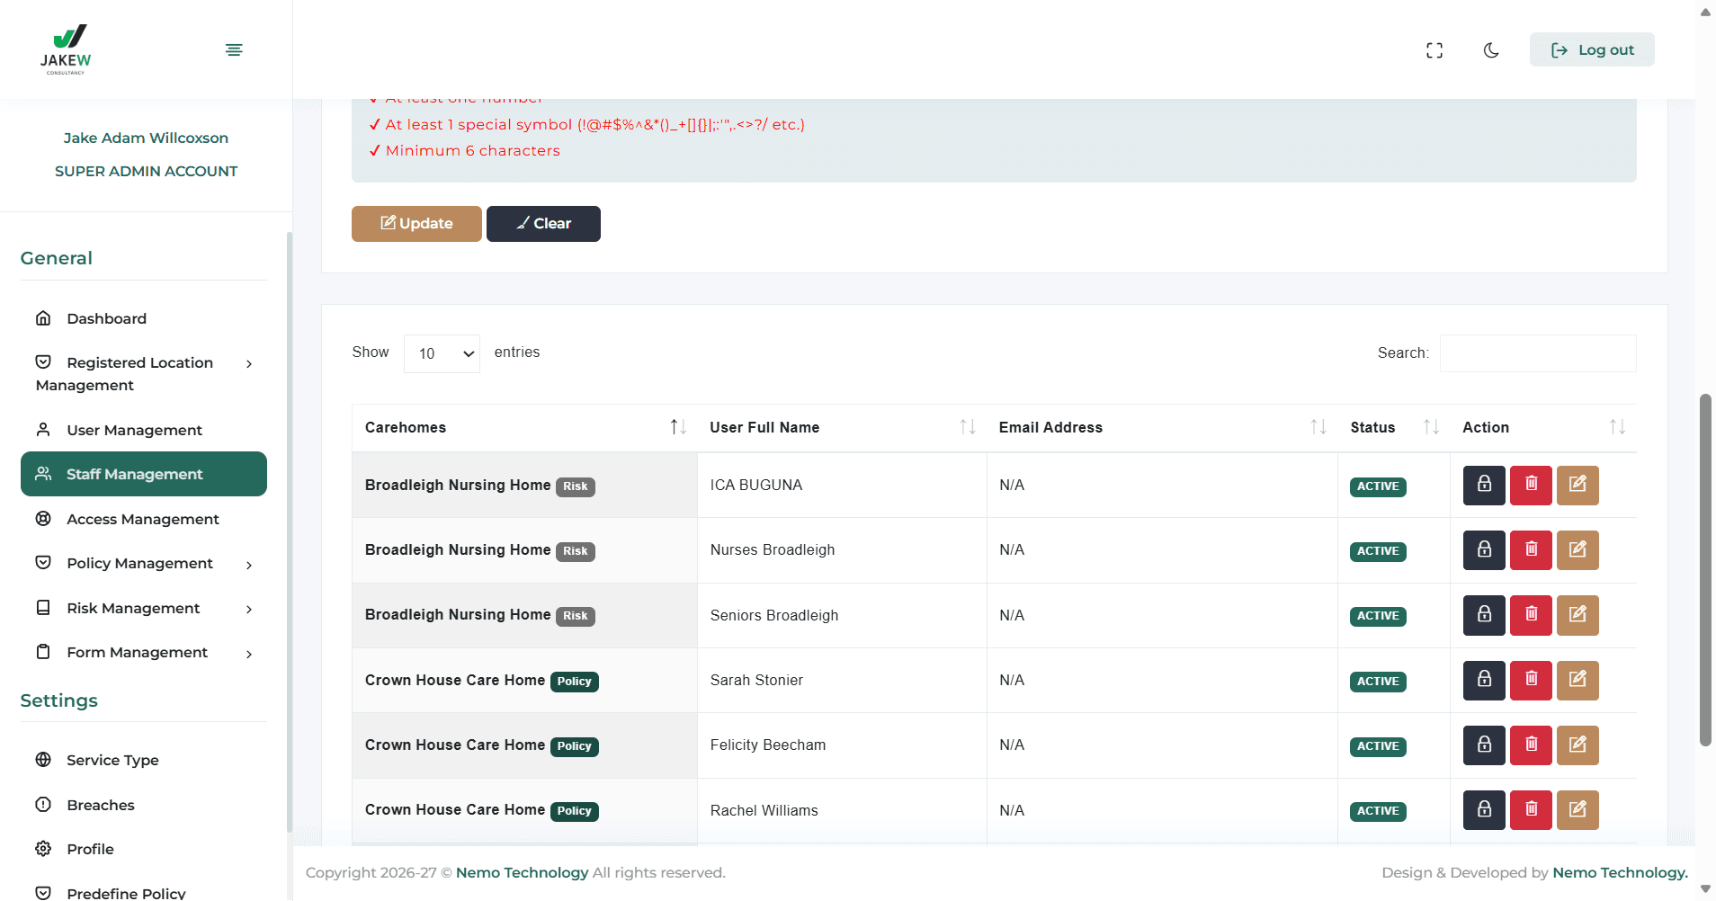Click Jake Adam Willcoxson user name
Image resolution: width=1716 pixels, height=901 pixels.
pos(146,138)
